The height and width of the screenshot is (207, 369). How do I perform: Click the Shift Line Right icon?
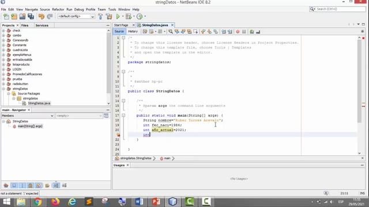[230, 32]
